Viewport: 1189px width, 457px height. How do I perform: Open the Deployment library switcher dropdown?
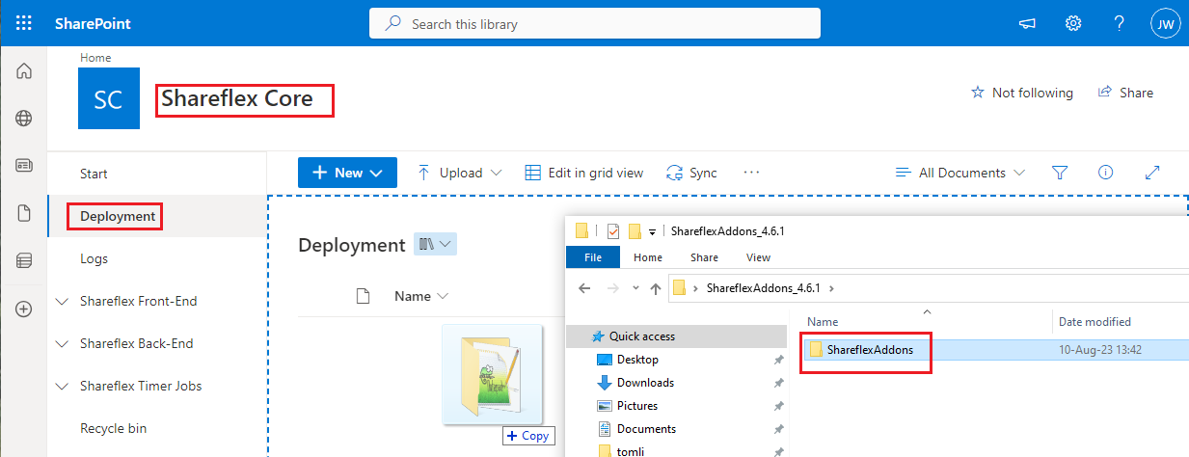(435, 245)
